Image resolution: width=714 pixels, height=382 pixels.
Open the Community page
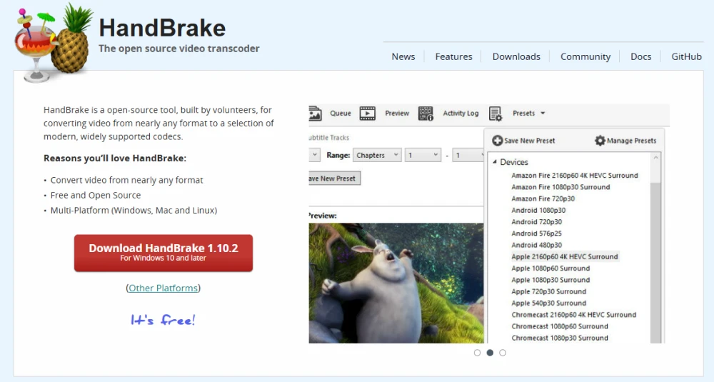click(585, 56)
